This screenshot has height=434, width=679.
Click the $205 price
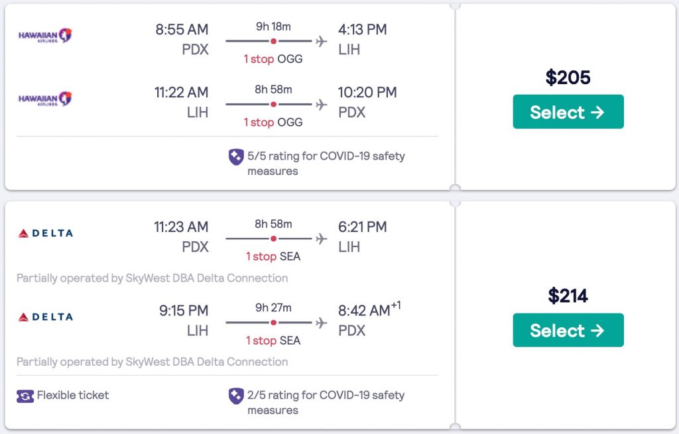point(568,78)
